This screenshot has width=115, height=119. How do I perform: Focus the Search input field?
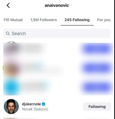tap(57, 34)
